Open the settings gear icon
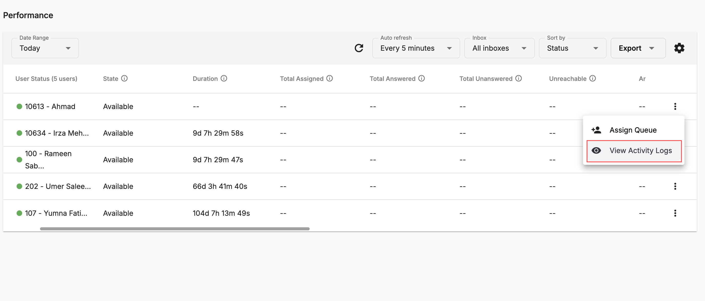Screen dimensions: 705x301 pyautogui.click(x=679, y=48)
